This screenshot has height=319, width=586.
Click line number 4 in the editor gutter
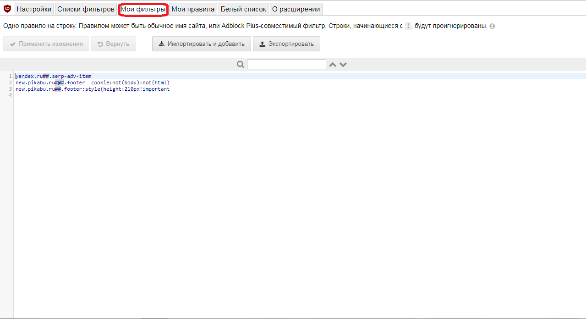pyautogui.click(x=10, y=95)
